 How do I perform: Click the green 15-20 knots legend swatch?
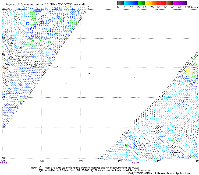141,3
